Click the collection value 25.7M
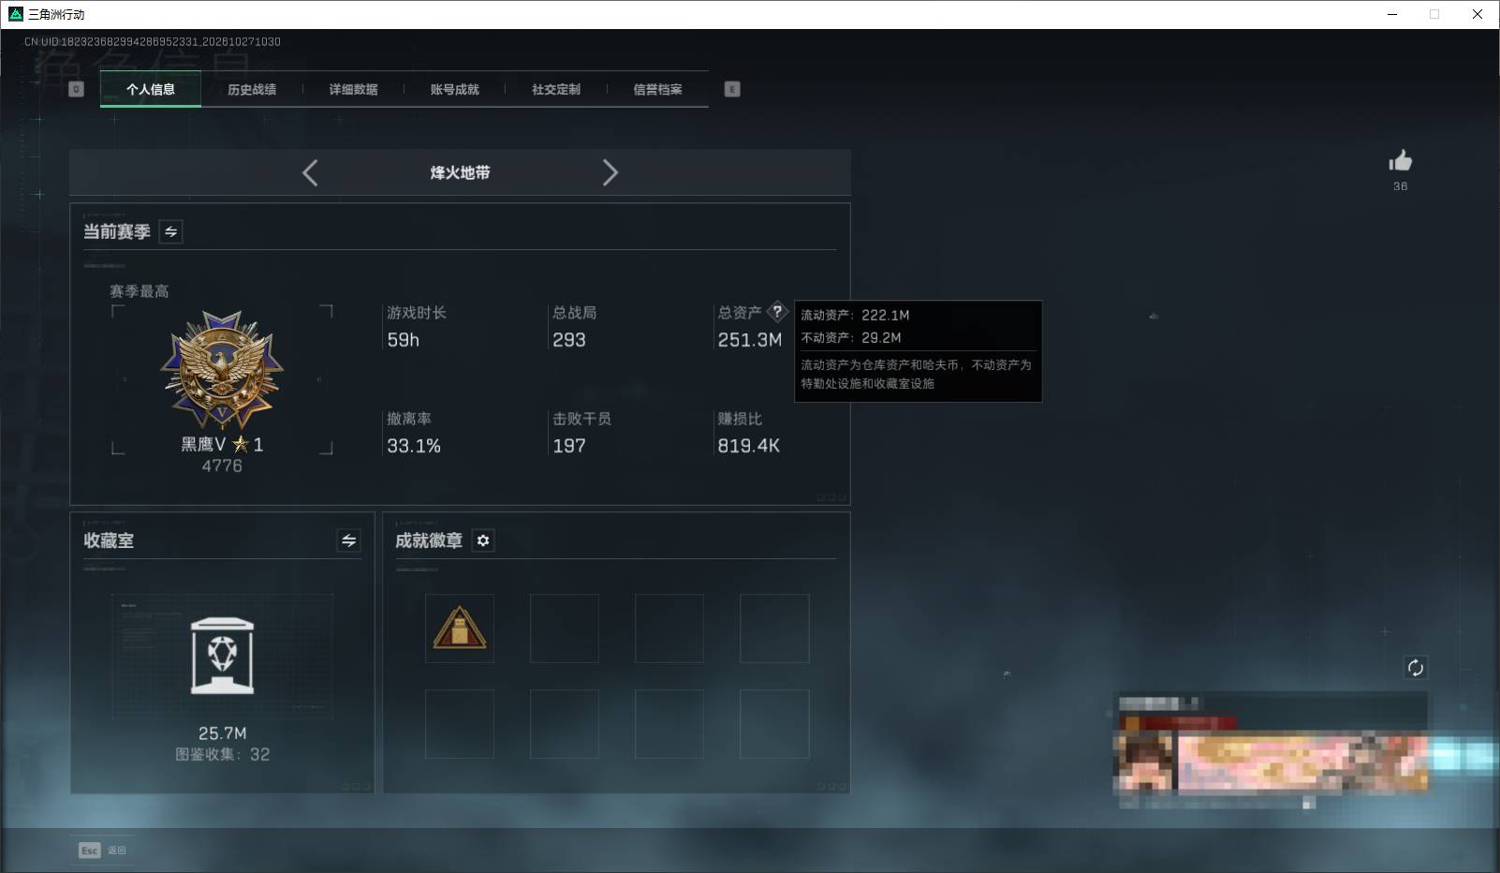This screenshot has height=873, width=1500. [222, 732]
